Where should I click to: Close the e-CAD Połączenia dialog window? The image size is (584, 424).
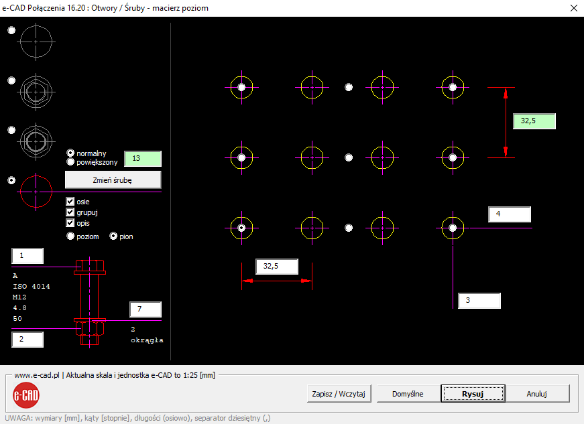tap(574, 8)
